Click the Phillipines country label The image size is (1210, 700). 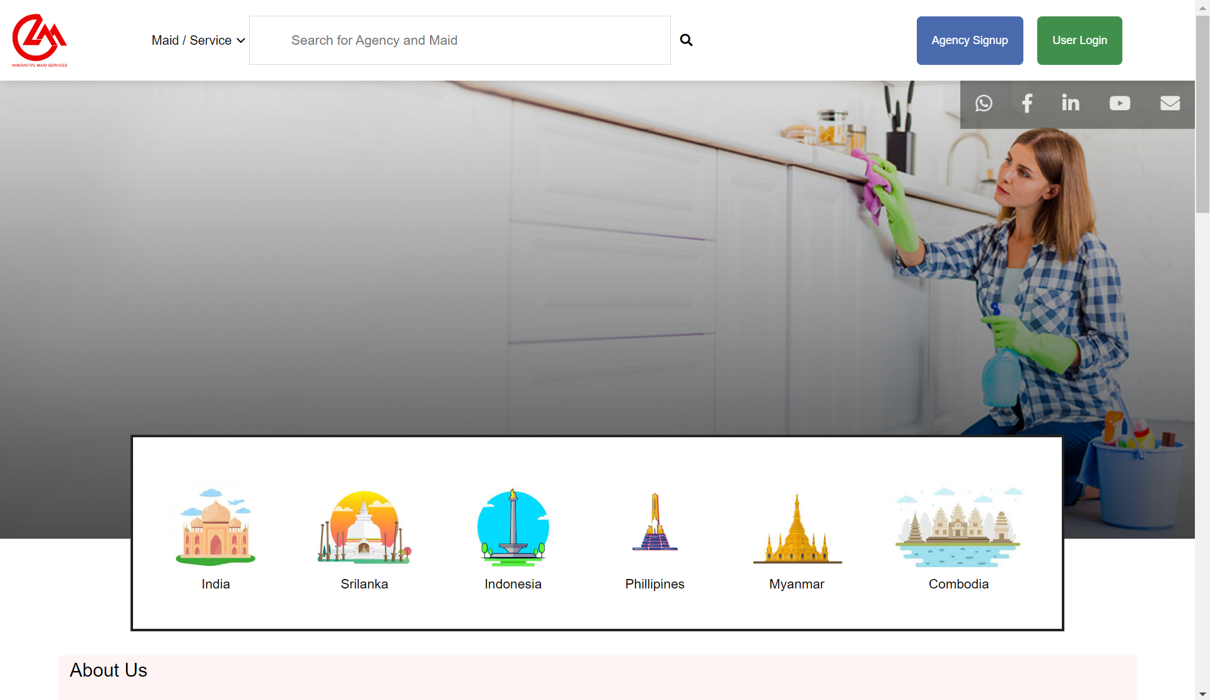(x=655, y=584)
